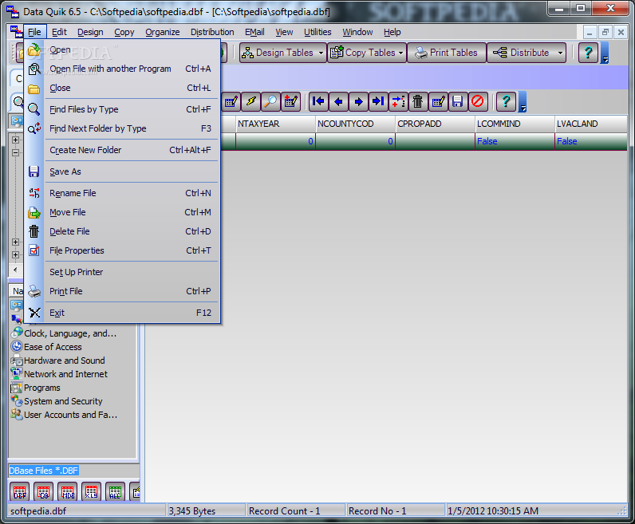Click the trash delete record icon
The width and height of the screenshot is (635, 524).
pyautogui.click(x=417, y=101)
